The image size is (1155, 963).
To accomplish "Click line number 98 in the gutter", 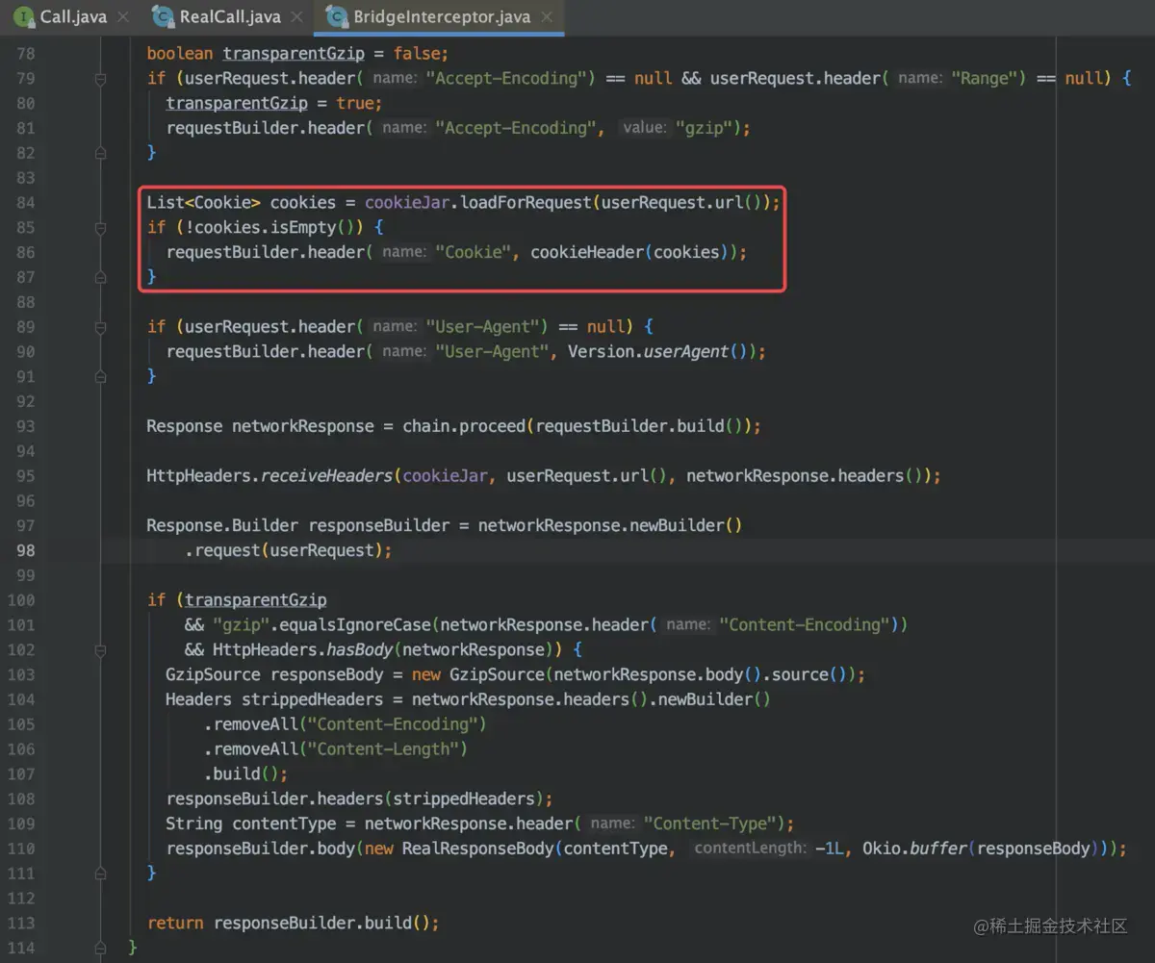I will click(26, 550).
